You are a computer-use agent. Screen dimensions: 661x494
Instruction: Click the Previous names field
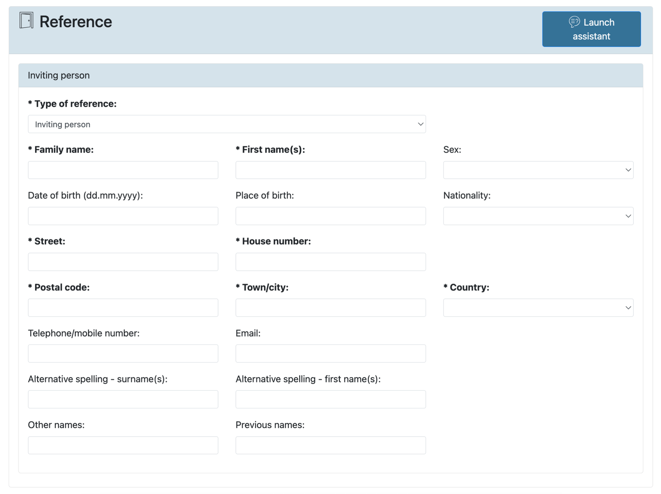pyautogui.click(x=330, y=445)
